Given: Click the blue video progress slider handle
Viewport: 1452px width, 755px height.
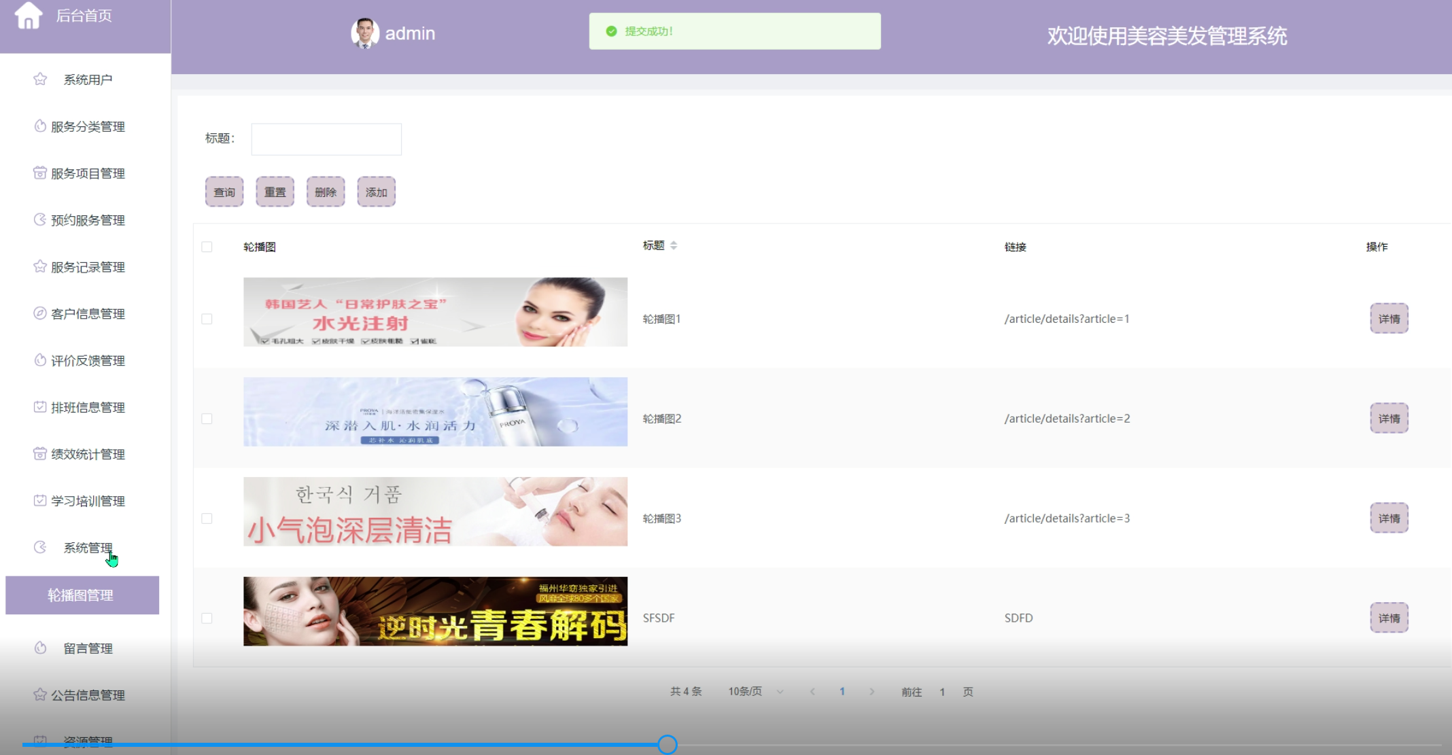Looking at the screenshot, I should (668, 745).
